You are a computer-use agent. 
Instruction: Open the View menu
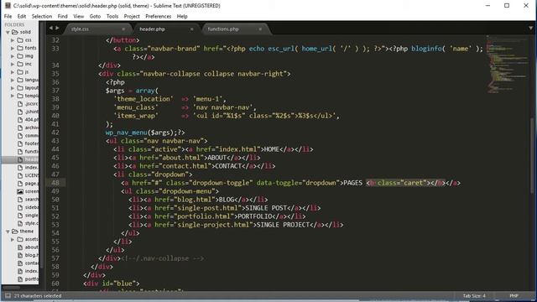pyautogui.click(x=78, y=16)
